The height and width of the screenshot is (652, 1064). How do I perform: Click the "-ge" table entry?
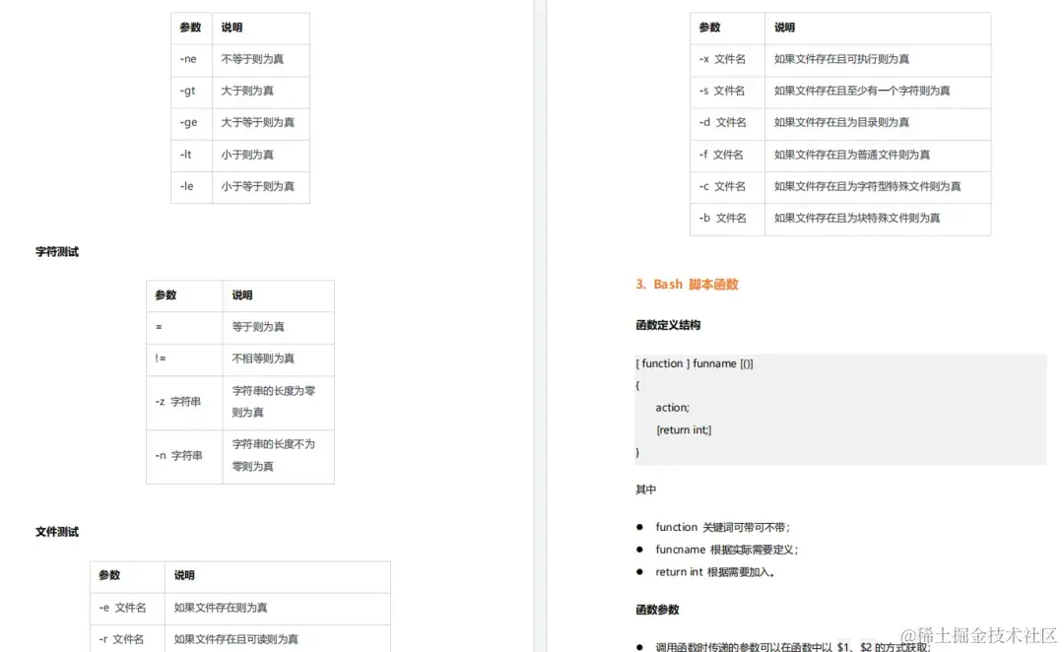coord(188,123)
